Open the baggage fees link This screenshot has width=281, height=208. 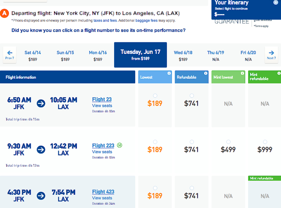146,21
